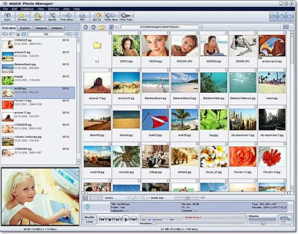Open Favorites from the toolbar
298x234 pixels.
(x=21, y=17)
